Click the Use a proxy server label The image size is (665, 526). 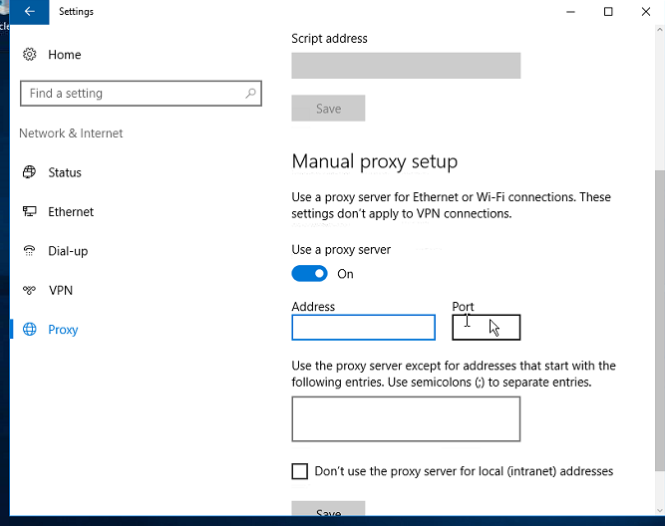pos(341,250)
